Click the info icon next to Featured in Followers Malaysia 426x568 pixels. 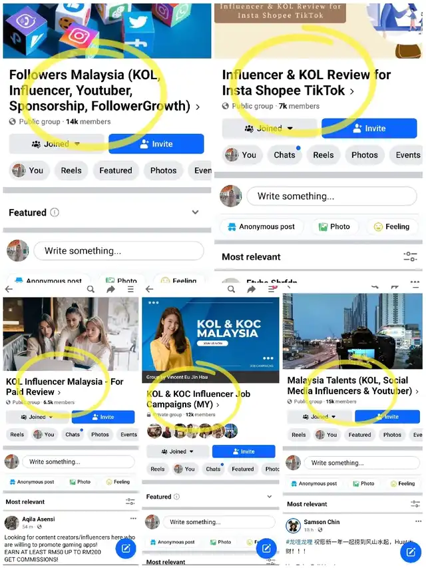tap(55, 212)
